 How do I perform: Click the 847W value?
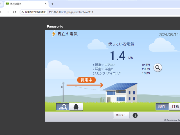click(x=146, y=65)
